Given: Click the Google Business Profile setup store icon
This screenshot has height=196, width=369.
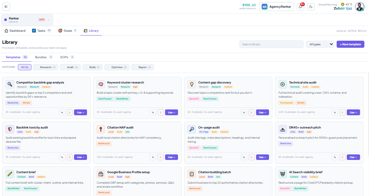Looking at the screenshot, I should tap(101, 174).
